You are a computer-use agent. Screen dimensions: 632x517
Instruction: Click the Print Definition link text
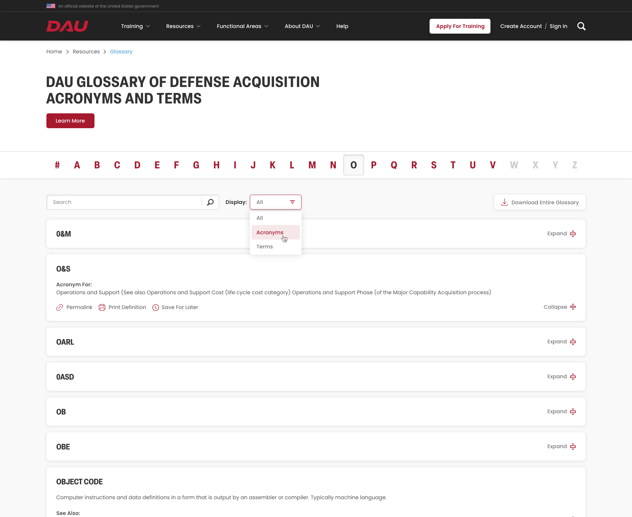pyautogui.click(x=127, y=307)
